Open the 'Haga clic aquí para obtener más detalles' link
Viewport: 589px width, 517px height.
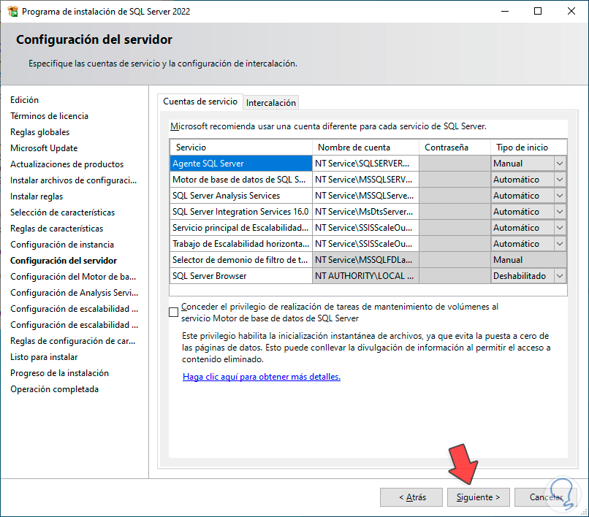coord(262,377)
